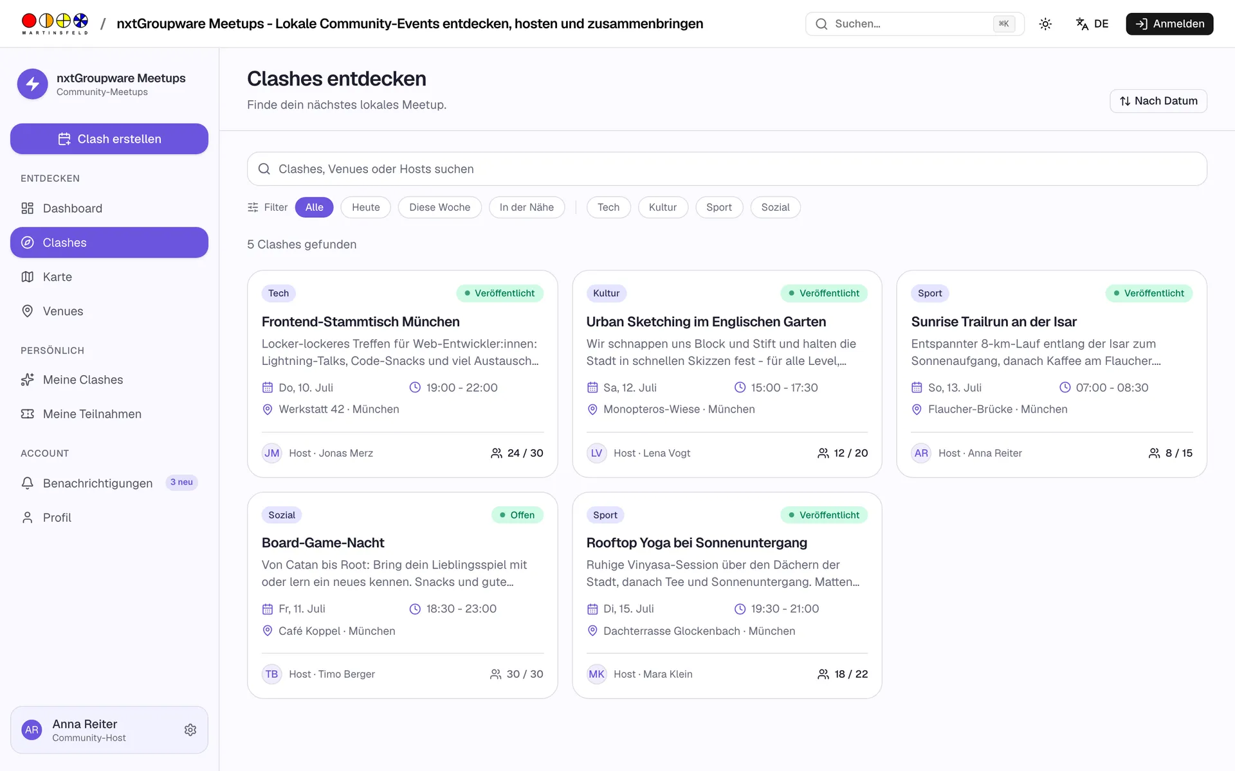Click the Offen status badge on Board-Game-Nacht
Viewport: 1235px width, 771px height.
(517, 515)
